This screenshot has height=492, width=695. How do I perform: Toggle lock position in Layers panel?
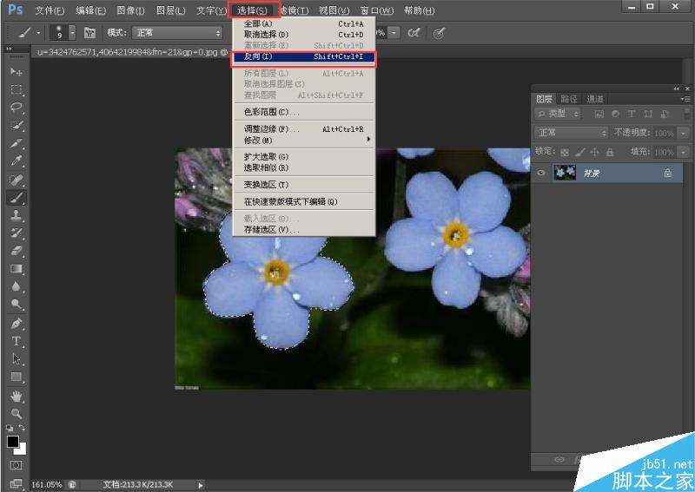tap(593, 151)
